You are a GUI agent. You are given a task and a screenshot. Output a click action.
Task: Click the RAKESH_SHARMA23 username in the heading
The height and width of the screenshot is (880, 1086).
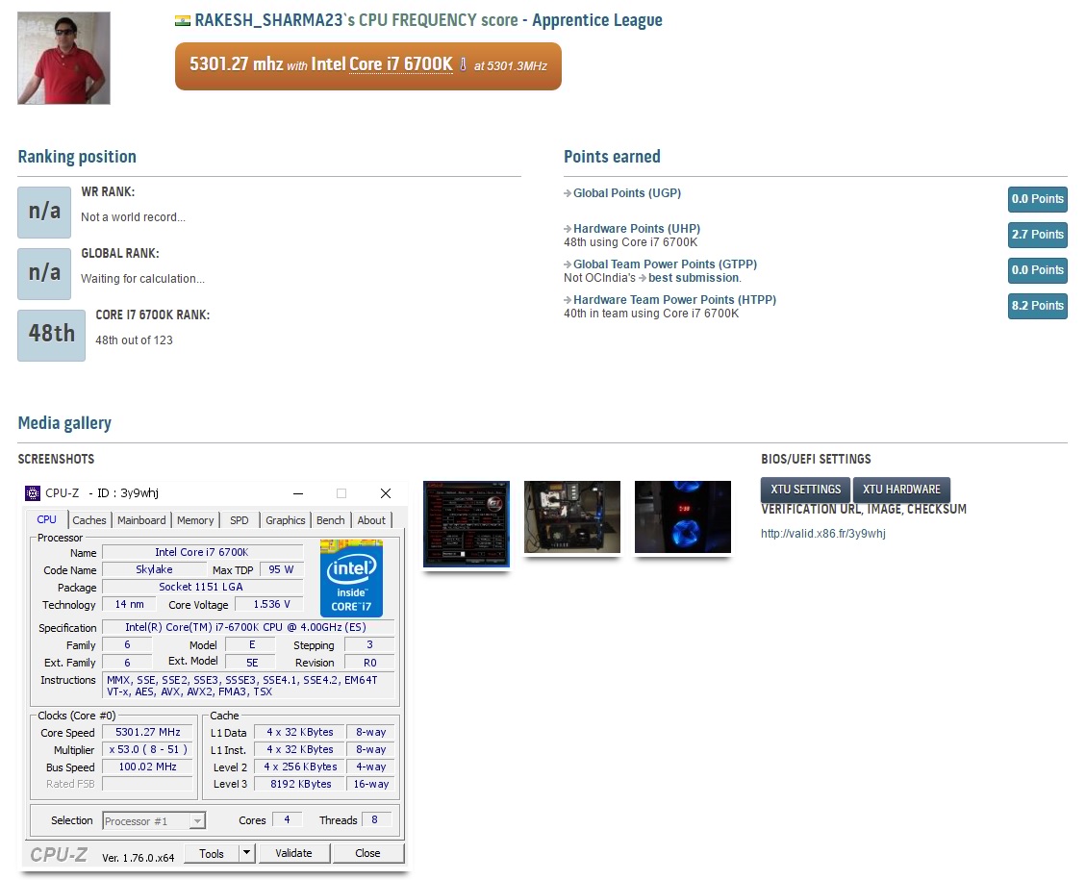[268, 20]
